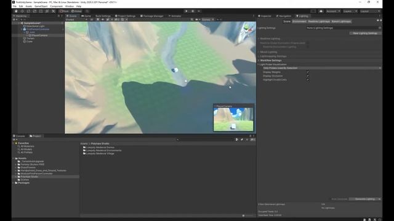The height and width of the screenshot is (221, 394).
Task: Switch to the Package Manager tab
Action: pyautogui.click(x=152, y=16)
